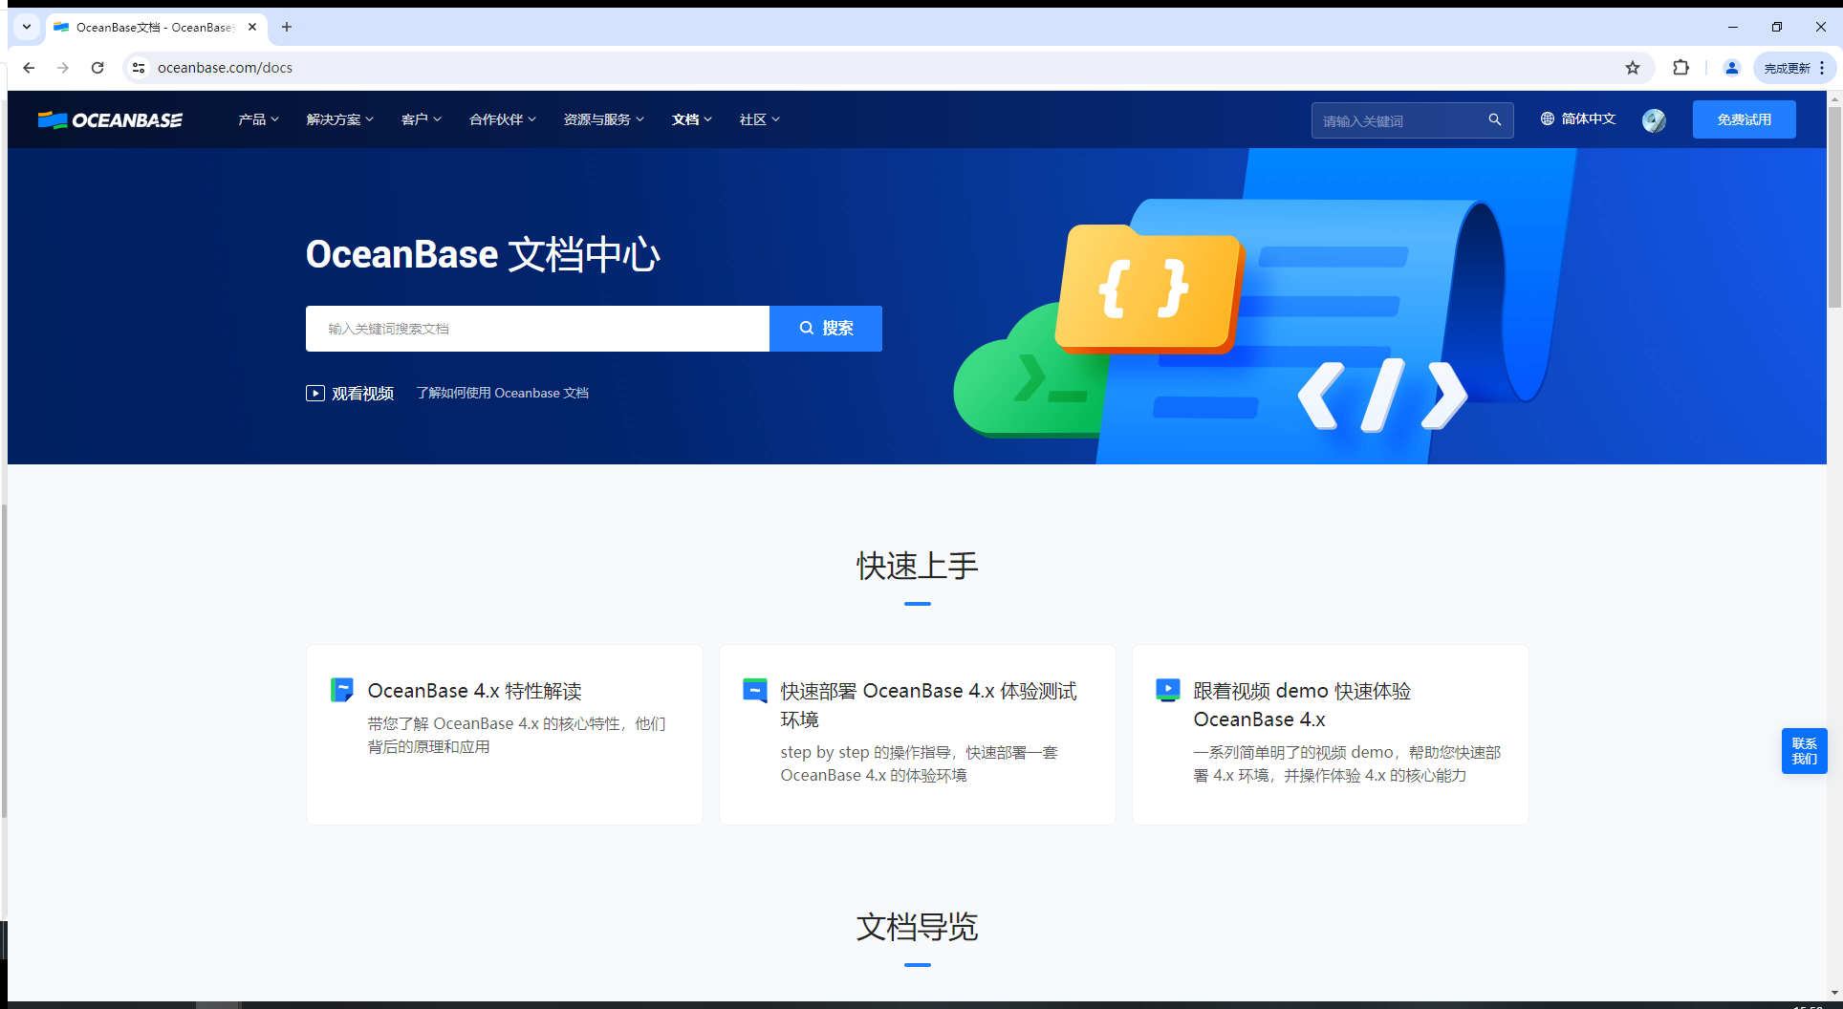Open the browser extensions puzzle icon
Screen dimensions: 1843x1009
tap(1680, 68)
